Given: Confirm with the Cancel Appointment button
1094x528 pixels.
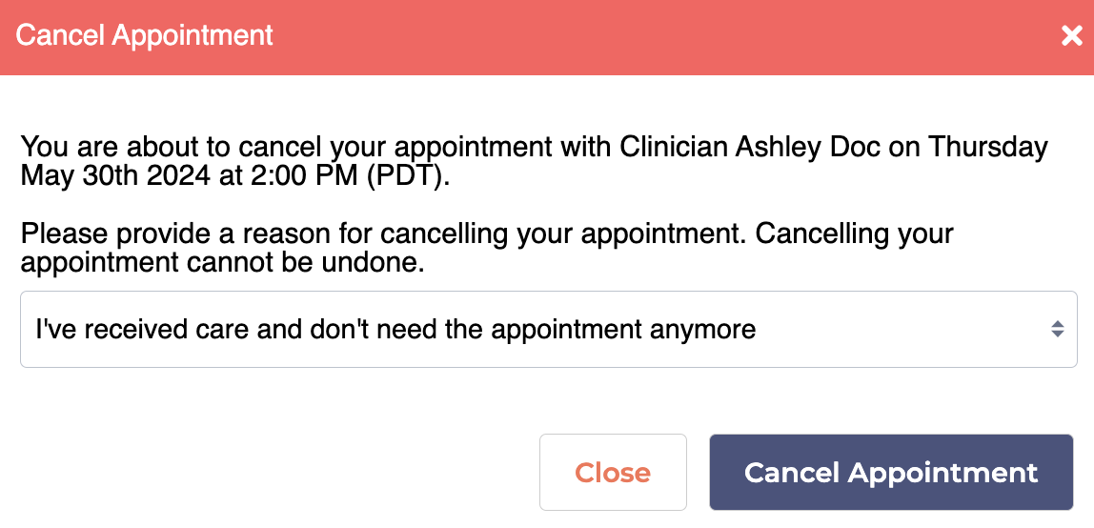Looking at the screenshot, I should coord(891,473).
